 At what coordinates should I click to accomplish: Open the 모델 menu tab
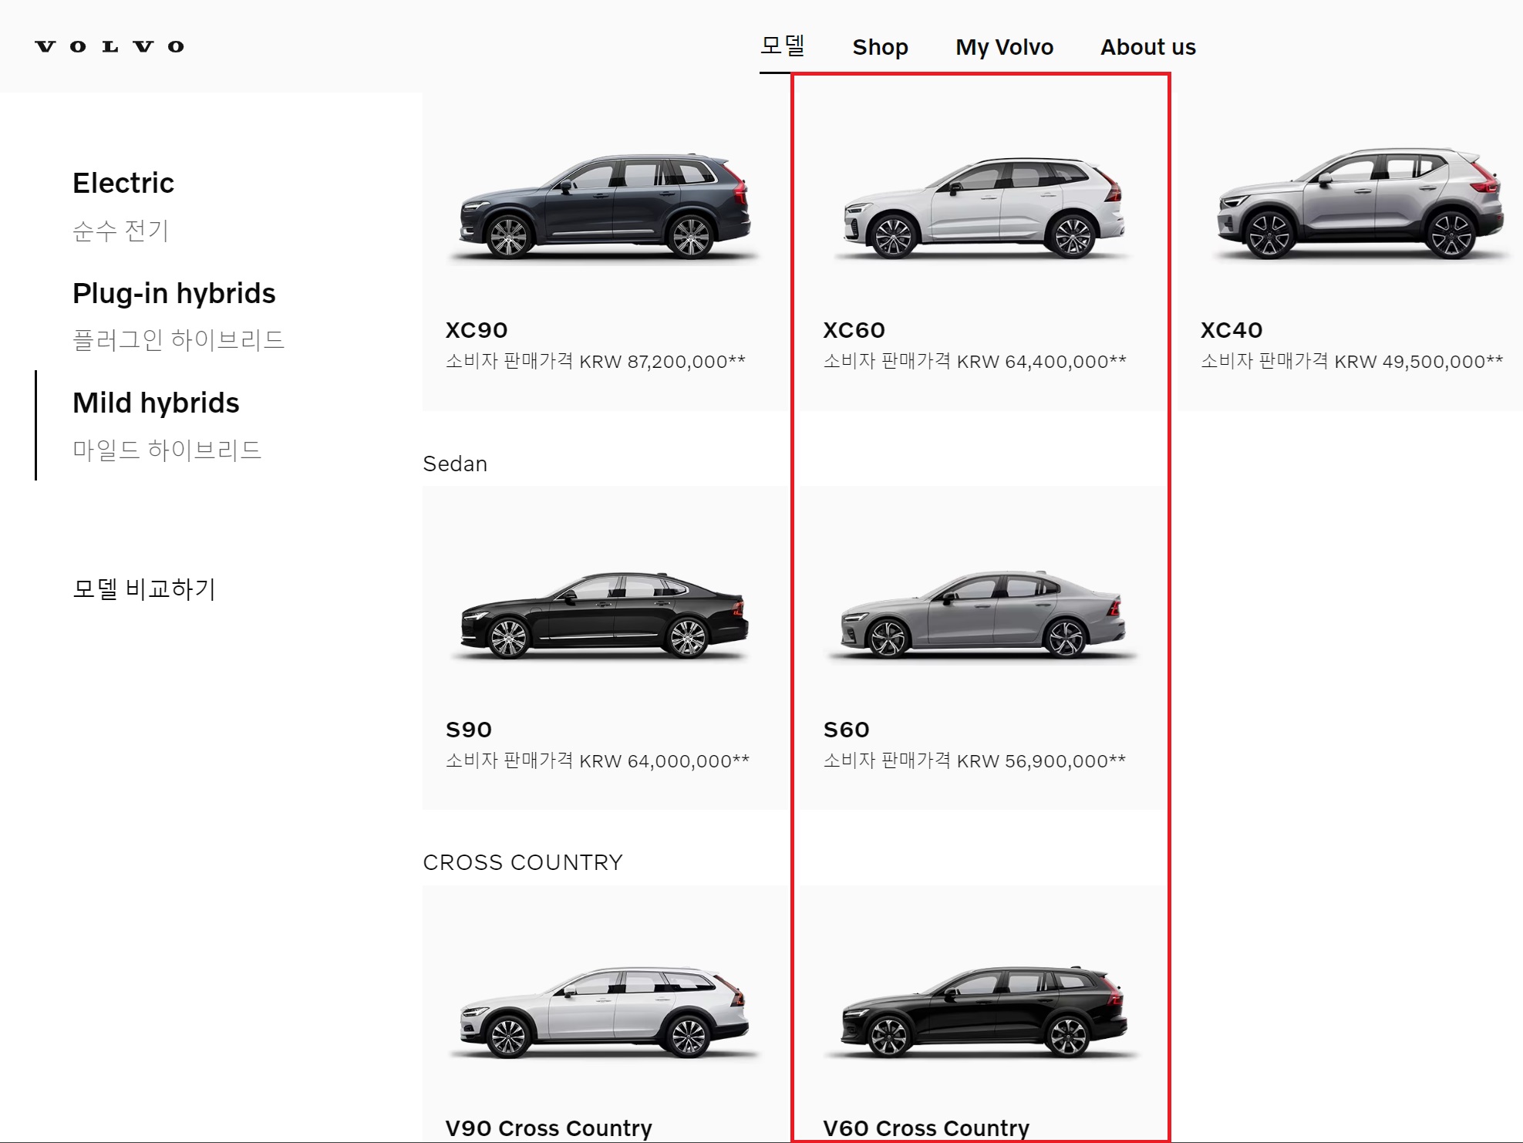(x=782, y=46)
